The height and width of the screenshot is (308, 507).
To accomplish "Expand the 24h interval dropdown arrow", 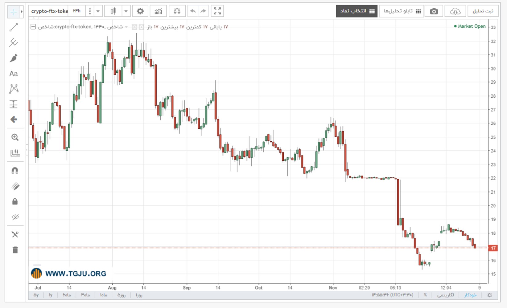I will click(x=98, y=11).
